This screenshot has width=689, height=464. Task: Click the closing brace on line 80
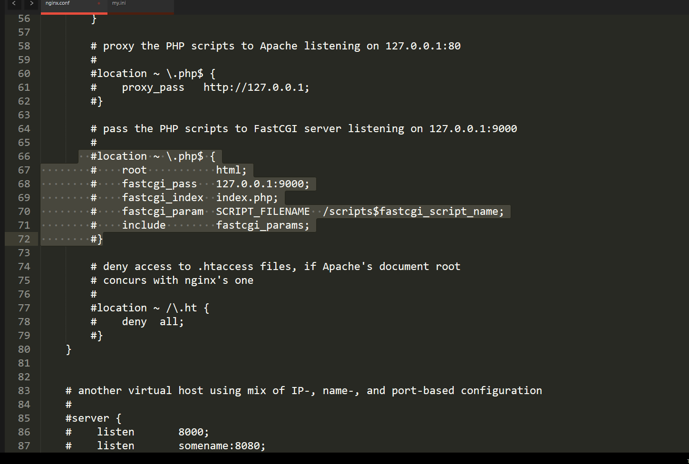pos(68,349)
